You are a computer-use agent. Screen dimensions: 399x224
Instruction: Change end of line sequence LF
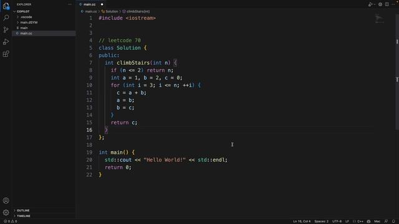point(347,222)
